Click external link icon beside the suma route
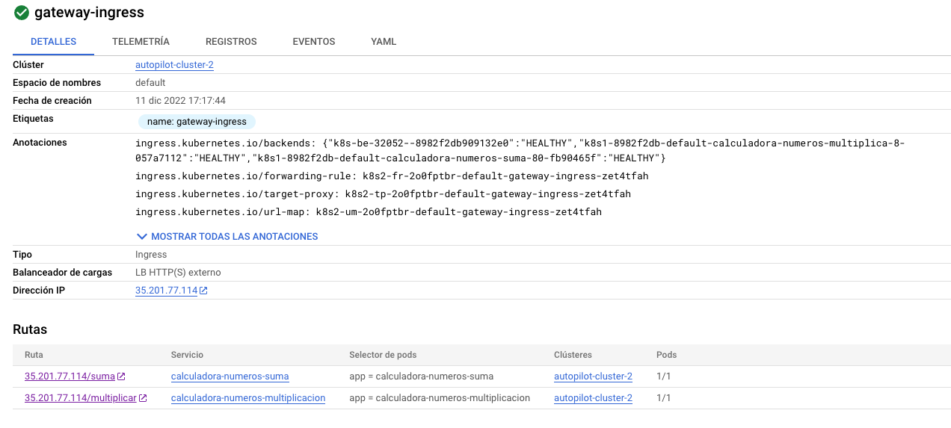This screenshot has height=428, width=951. pyautogui.click(x=122, y=376)
